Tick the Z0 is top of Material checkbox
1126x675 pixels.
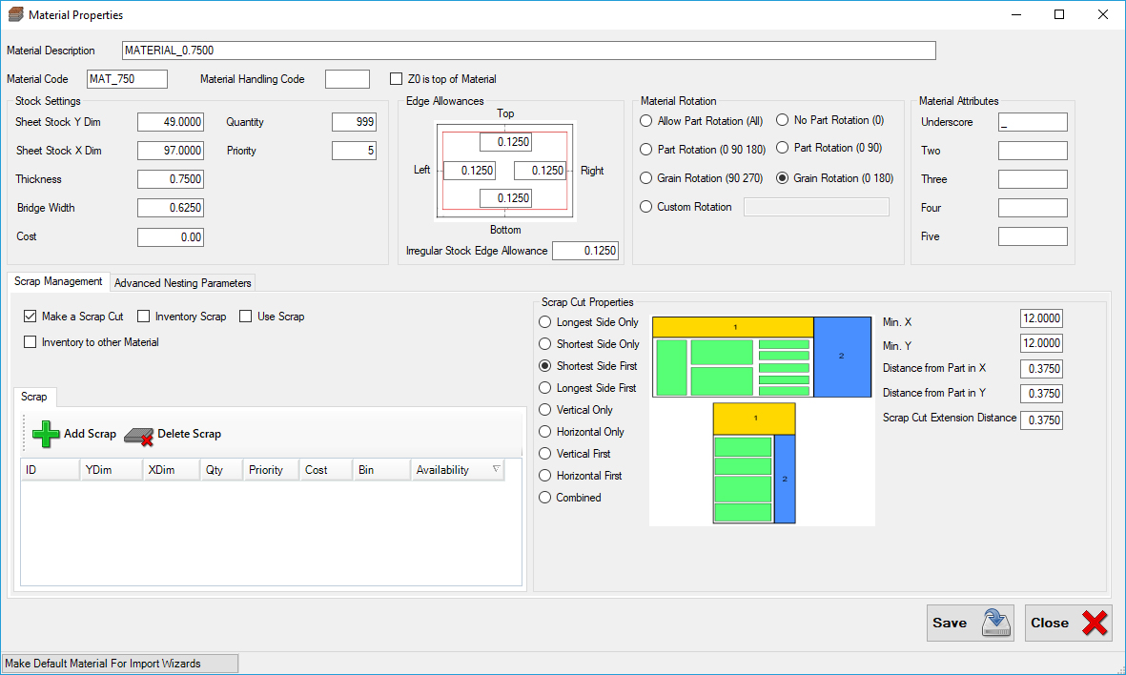[397, 79]
